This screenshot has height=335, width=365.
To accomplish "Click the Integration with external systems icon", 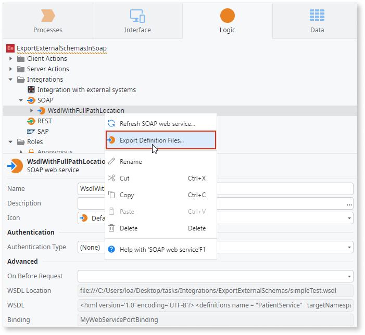I will coord(31,90).
